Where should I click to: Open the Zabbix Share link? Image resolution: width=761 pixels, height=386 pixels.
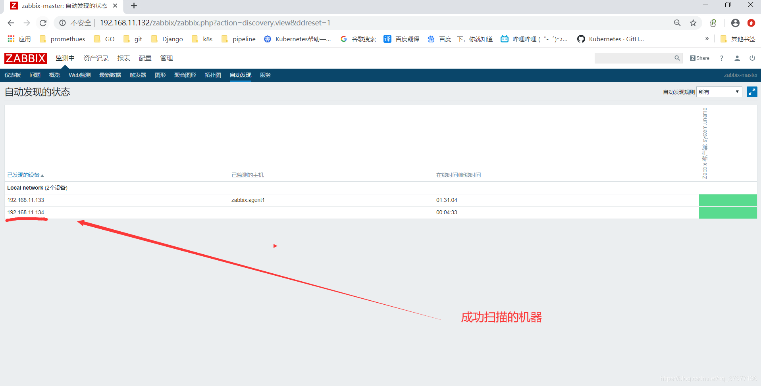[x=699, y=58]
